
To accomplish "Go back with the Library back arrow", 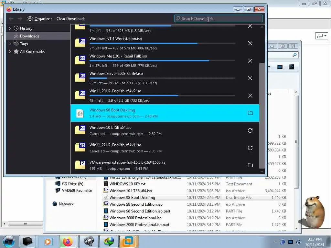I will coord(11,19).
